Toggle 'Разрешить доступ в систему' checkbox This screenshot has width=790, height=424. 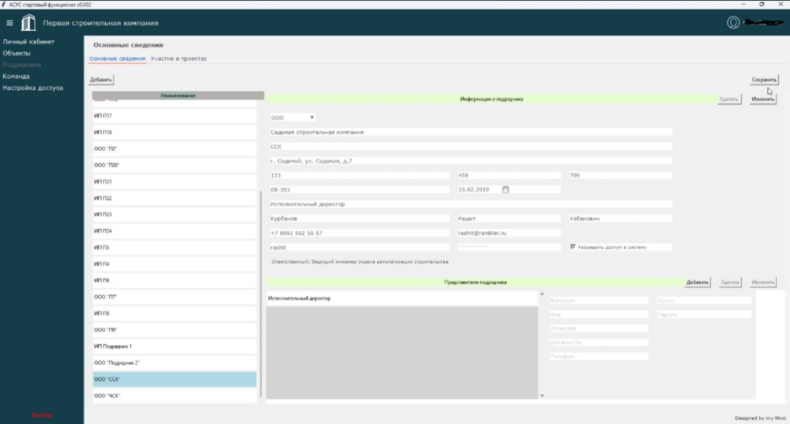click(573, 247)
